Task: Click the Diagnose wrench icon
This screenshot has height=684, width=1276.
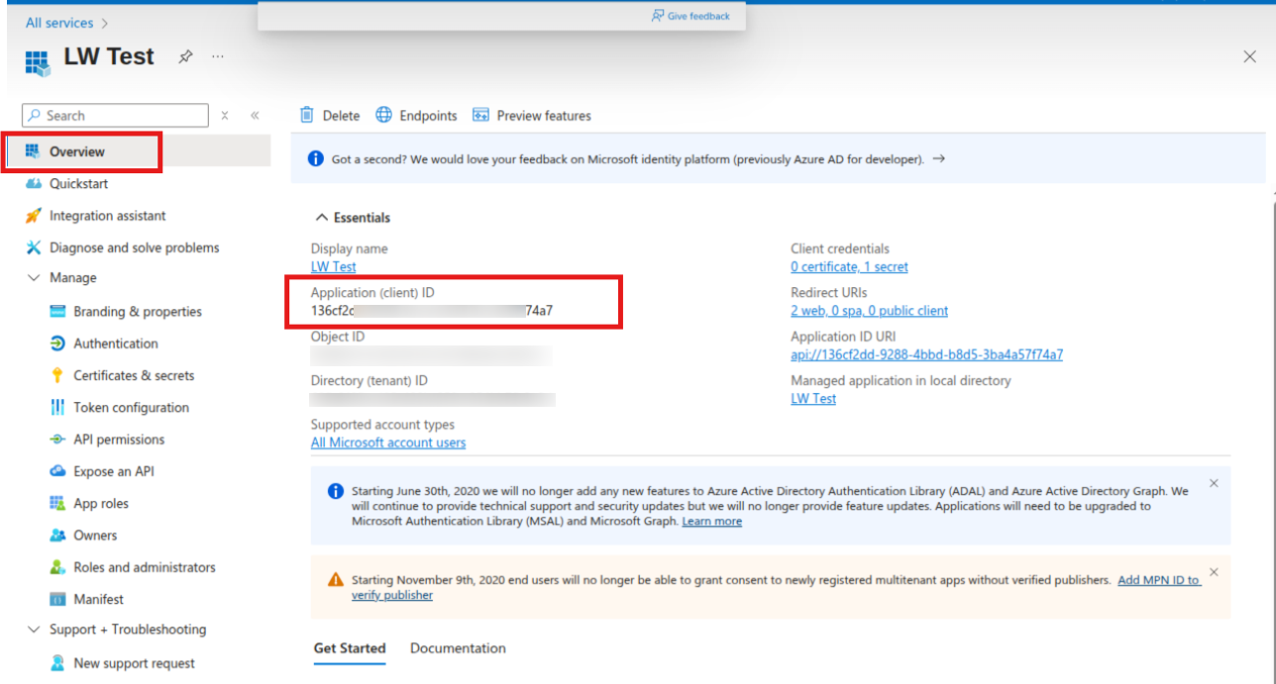Action: pyautogui.click(x=34, y=247)
